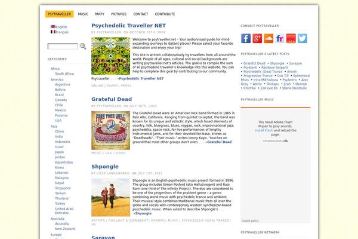Viewport: 358px width, 239px height.
Task: Open the Nepal subcategory
Action: click(x=59, y=183)
